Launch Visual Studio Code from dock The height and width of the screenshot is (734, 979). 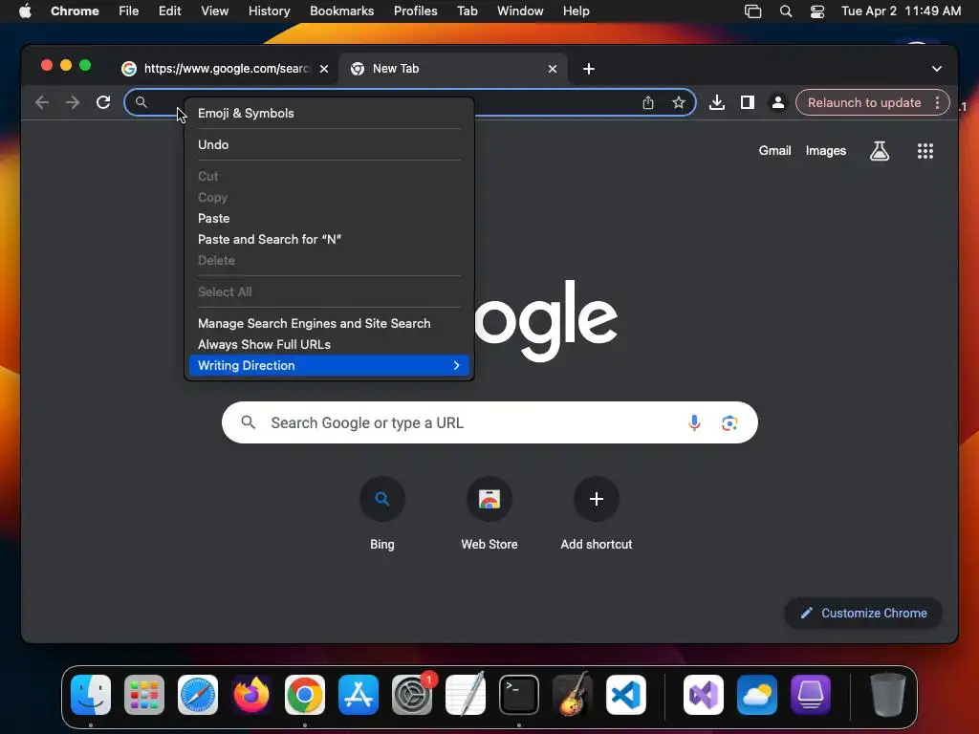click(625, 695)
